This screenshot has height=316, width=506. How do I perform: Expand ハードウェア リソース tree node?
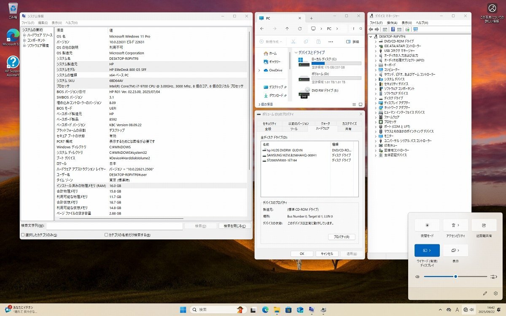coord(24,35)
